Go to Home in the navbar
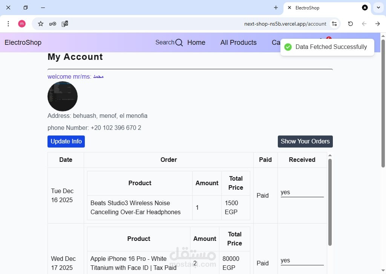 point(196,43)
